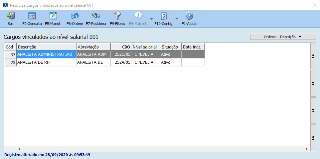Screen dimensions: 320x159
Task: Jump to last record navigation button
Action: (313, 138)
